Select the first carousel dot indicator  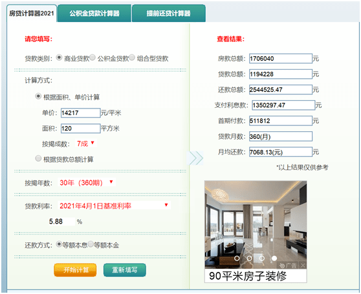[x=237, y=258]
